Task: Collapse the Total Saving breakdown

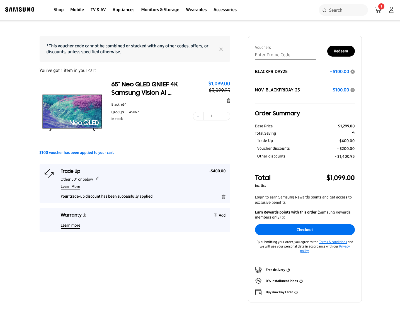Action: coord(353,133)
